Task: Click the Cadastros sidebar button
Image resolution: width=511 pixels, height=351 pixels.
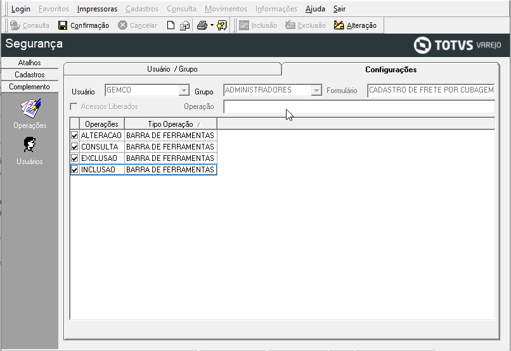Action: tap(30, 75)
